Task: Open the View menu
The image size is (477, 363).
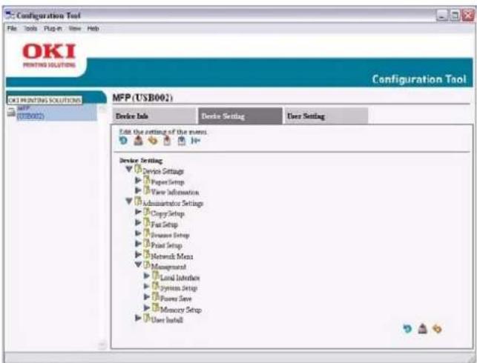Action: coord(75,29)
